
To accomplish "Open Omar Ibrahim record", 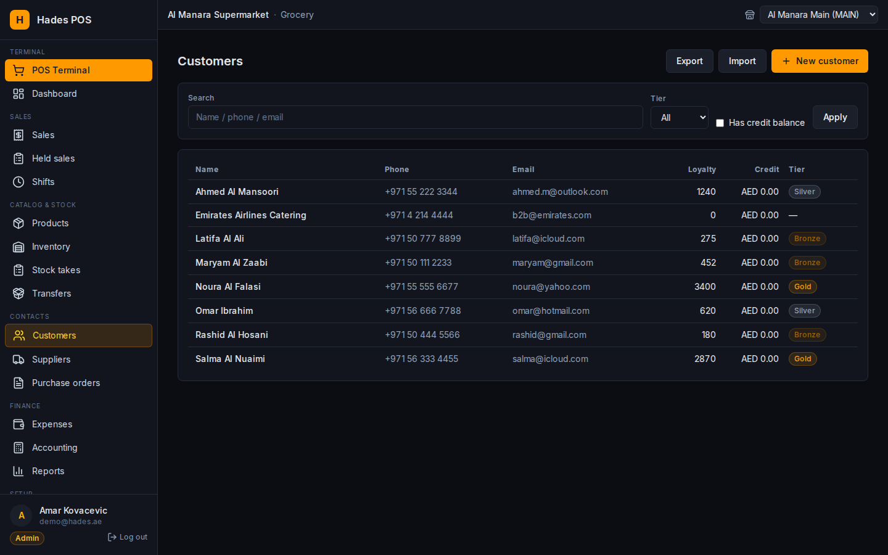I will pos(523,311).
